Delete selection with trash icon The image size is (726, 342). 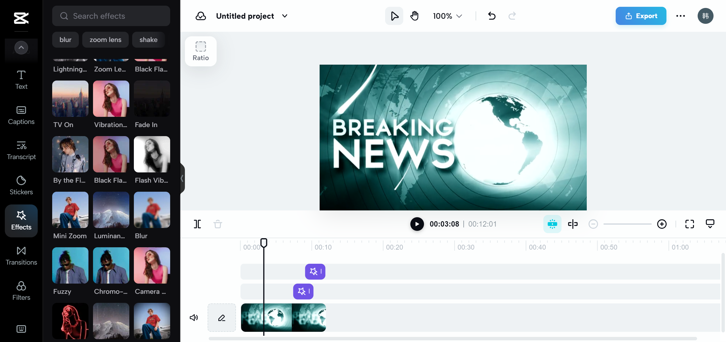(x=218, y=224)
